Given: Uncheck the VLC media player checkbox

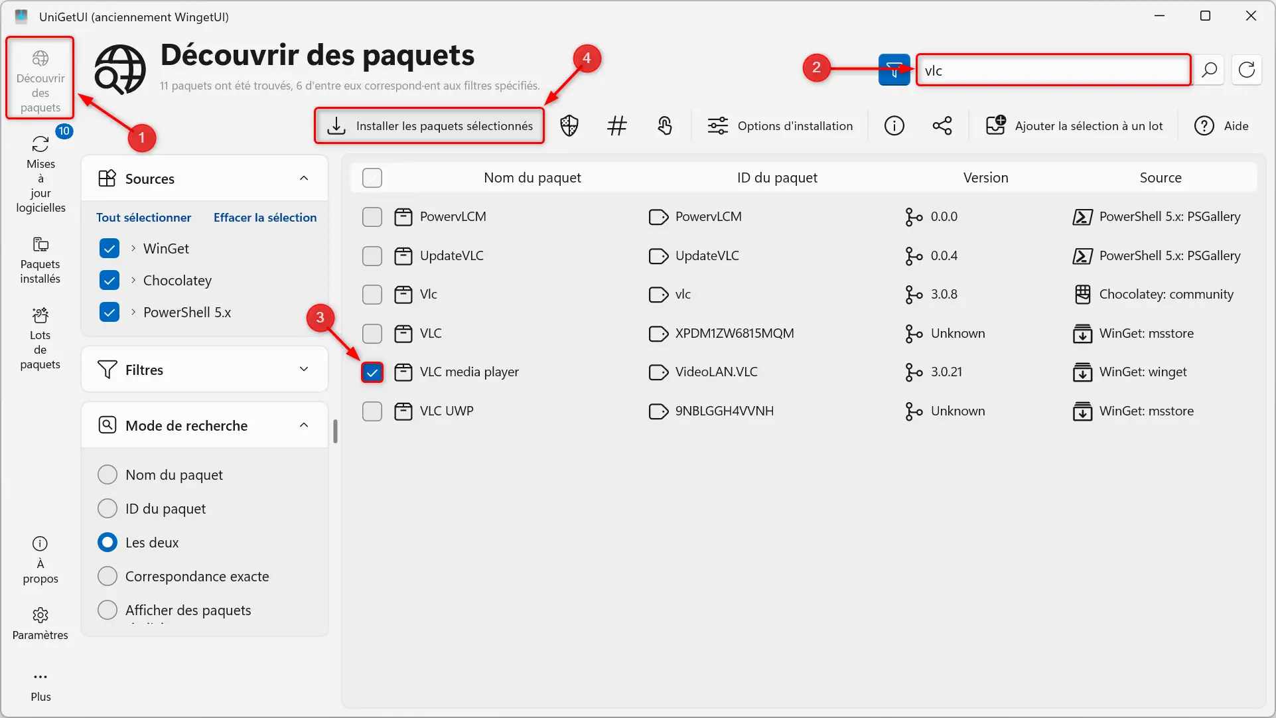Looking at the screenshot, I should tap(372, 372).
